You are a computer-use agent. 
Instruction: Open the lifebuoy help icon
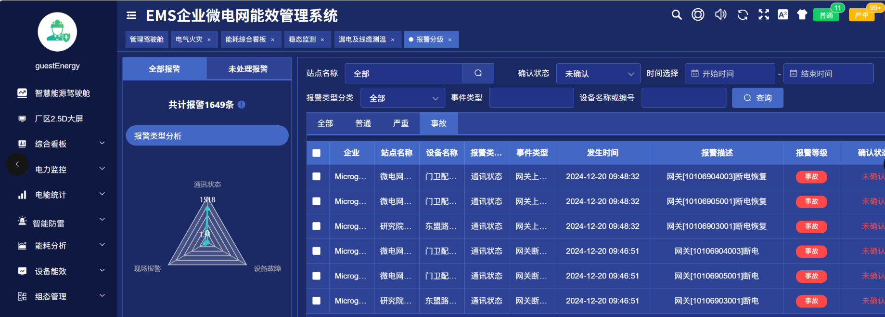tap(698, 15)
